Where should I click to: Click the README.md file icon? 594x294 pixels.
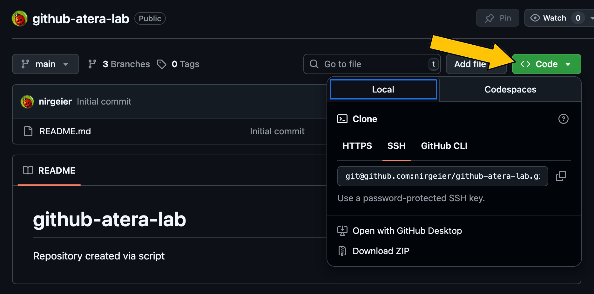(28, 131)
